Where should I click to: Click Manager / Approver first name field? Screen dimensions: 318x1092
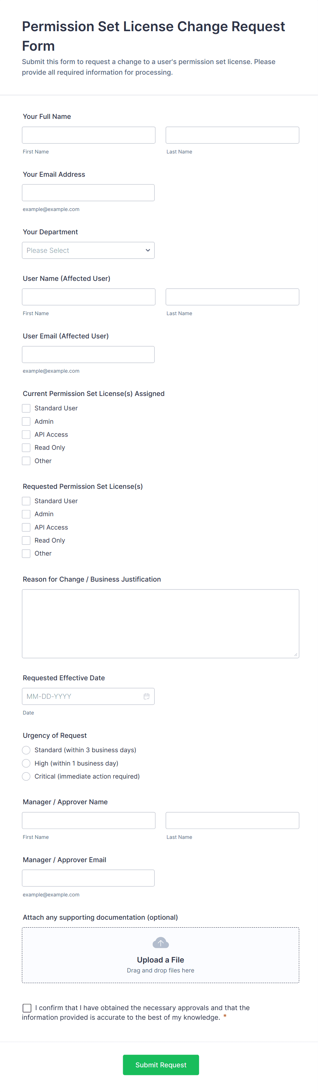click(89, 820)
